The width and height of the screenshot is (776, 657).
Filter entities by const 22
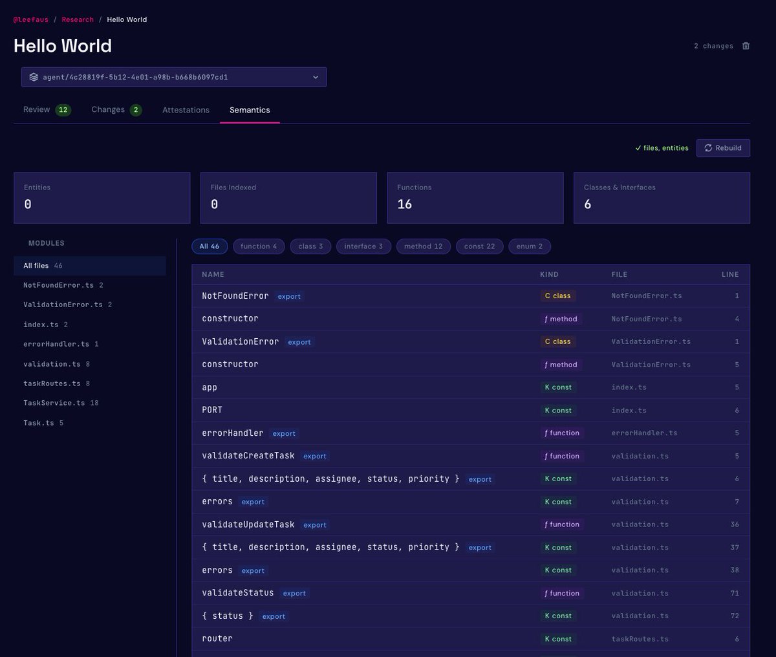tap(479, 246)
